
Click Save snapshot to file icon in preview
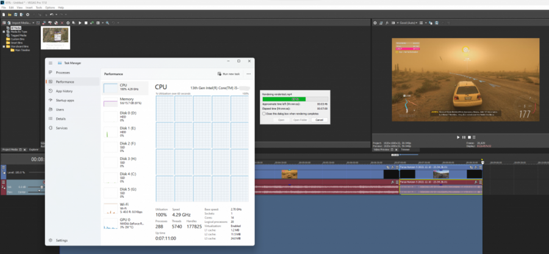437,23
